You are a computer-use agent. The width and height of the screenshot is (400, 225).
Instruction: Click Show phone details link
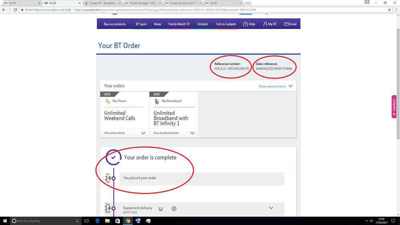(114, 133)
